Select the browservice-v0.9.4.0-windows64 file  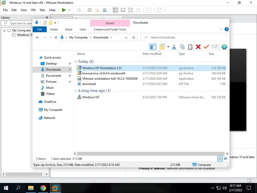pyautogui.click(x=151, y=73)
